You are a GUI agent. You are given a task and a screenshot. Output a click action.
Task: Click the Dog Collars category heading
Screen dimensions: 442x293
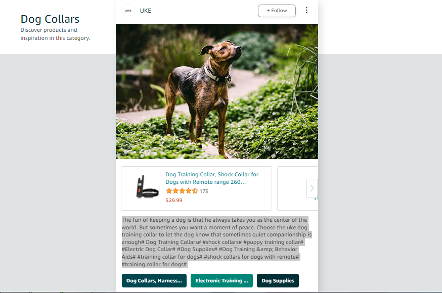(x=50, y=19)
